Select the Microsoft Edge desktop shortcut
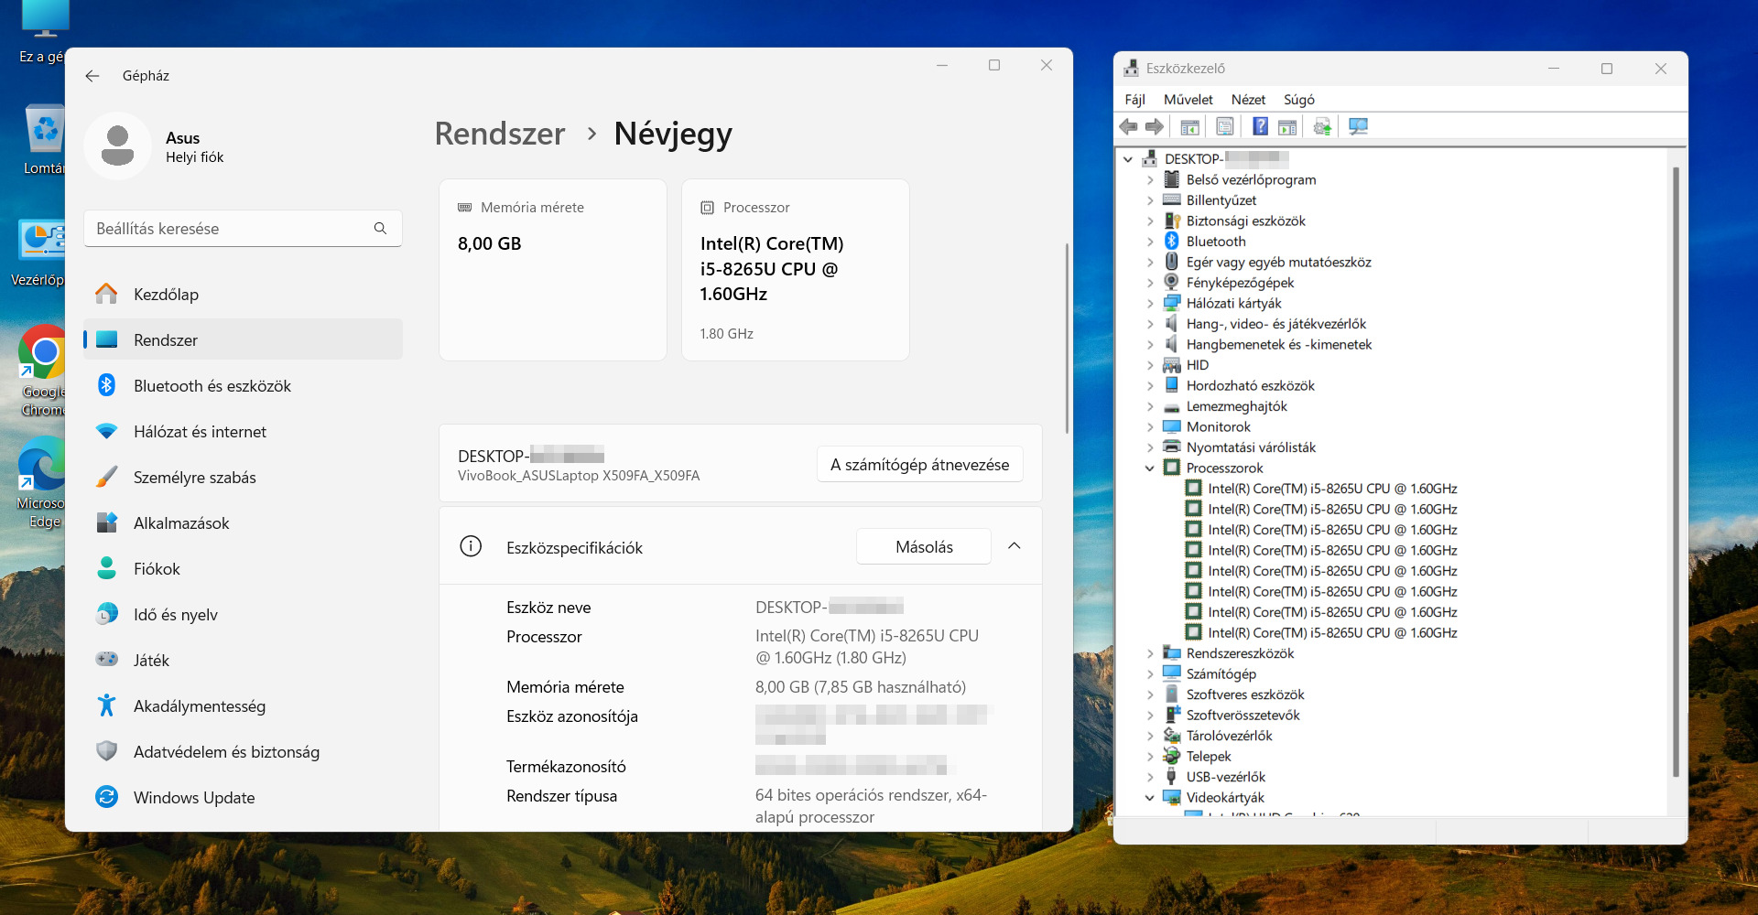This screenshot has height=915, width=1758. pos(42,483)
